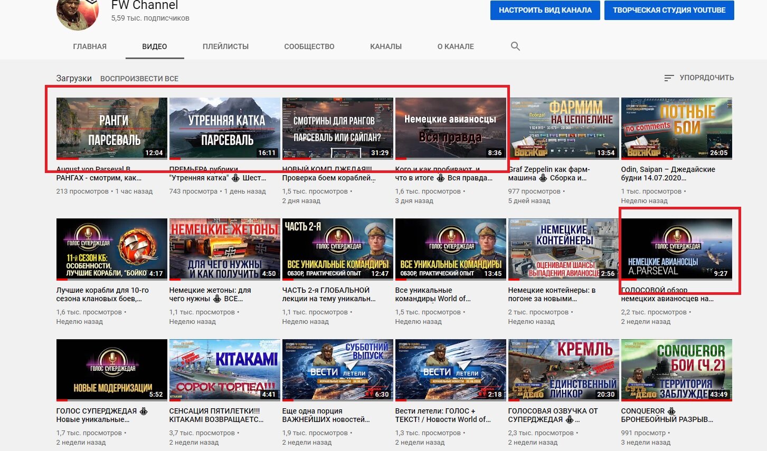This screenshot has width=767, height=451.
Task: Expand the УПОРЯДОЧИТЬ sort dropdown
Action: pos(699,78)
